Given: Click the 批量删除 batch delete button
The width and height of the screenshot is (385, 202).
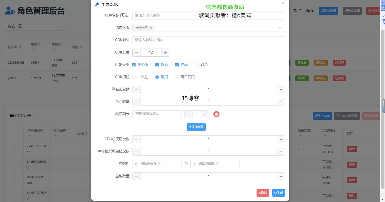Looking at the screenshot, I should click(x=371, y=116).
